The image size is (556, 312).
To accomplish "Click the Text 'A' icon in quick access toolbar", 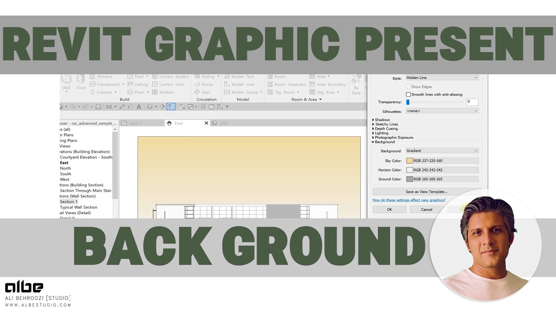I will pyautogui.click(x=139, y=107).
